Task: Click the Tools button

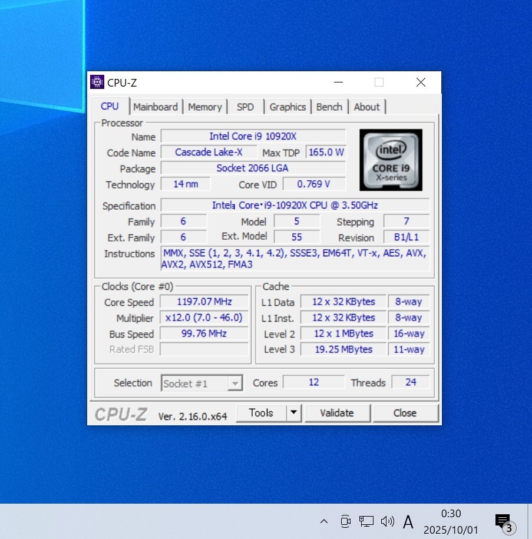Action: click(261, 413)
